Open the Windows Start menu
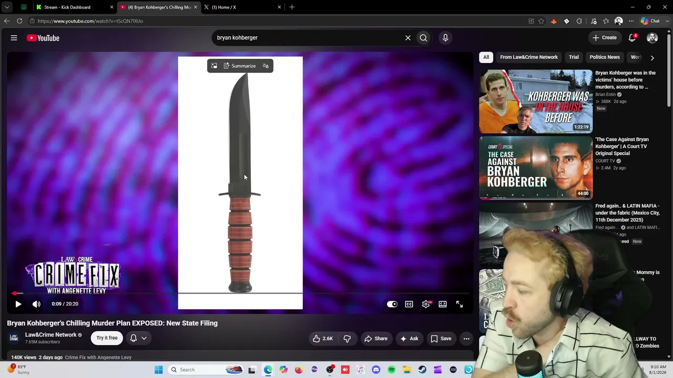The width and height of the screenshot is (673, 378). (159, 370)
